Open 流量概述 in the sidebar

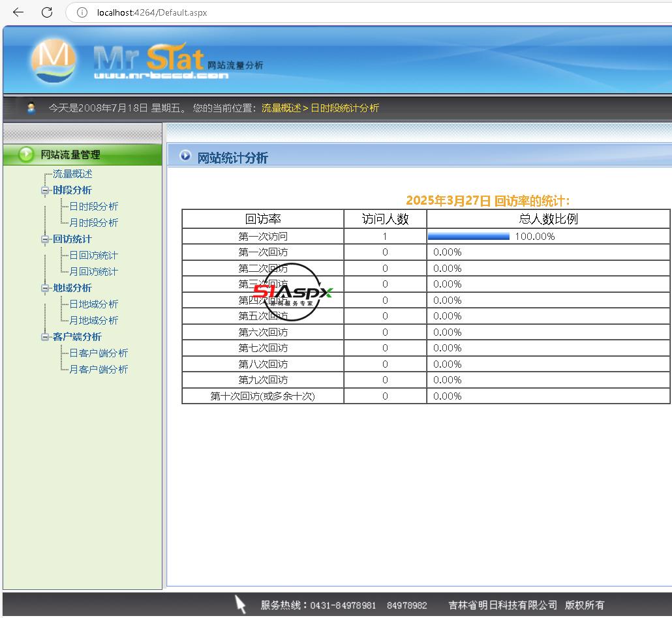pyautogui.click(x=72, y=174)
